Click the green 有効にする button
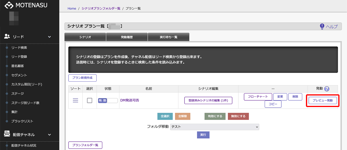The height and width of the screenshot is (150, 347). [215, 116]
